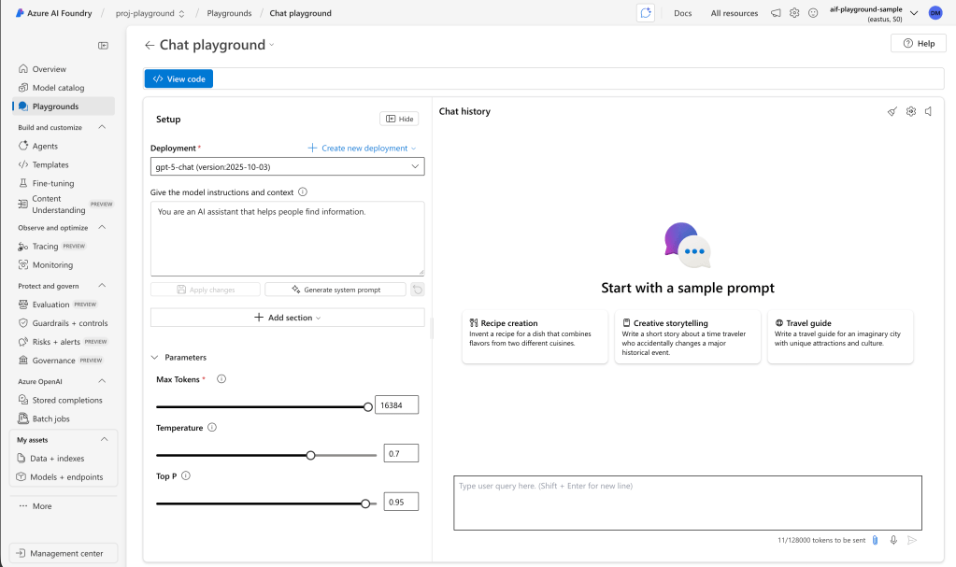This screenshot has height=567, width=956.
Task: Click the View code button
Action: pyautogui.click(x=178, y=78)
